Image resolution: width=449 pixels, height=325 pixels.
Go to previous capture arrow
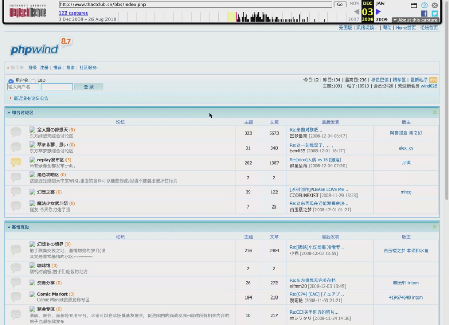coord(356,12)
